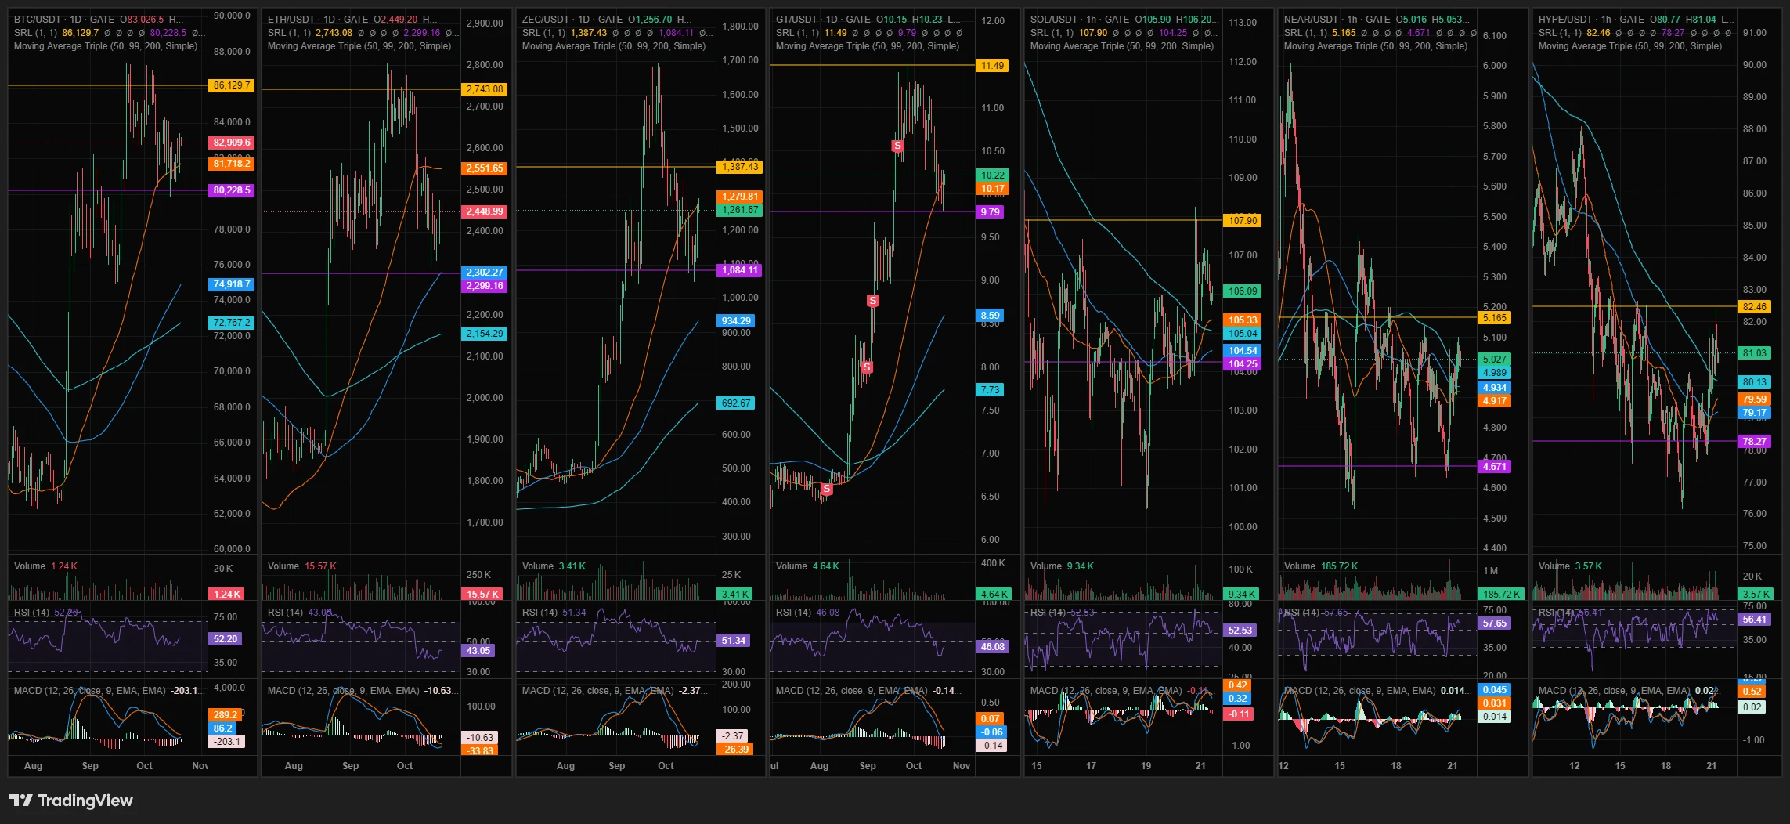Screen dimensions: 1790x824
Task: Click the 21 date label on SOL axis
Action: [1200, 766]
